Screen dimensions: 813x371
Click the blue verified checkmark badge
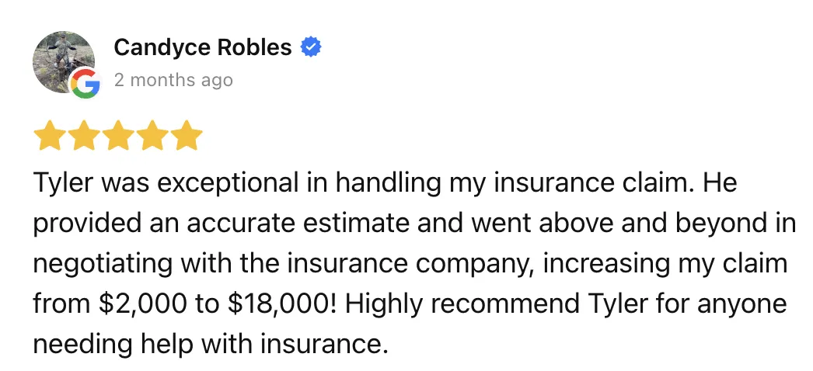(x=311, y=47)
